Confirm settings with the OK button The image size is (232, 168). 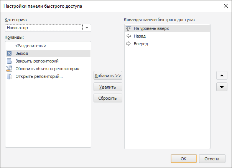click(x=184, y=159)
